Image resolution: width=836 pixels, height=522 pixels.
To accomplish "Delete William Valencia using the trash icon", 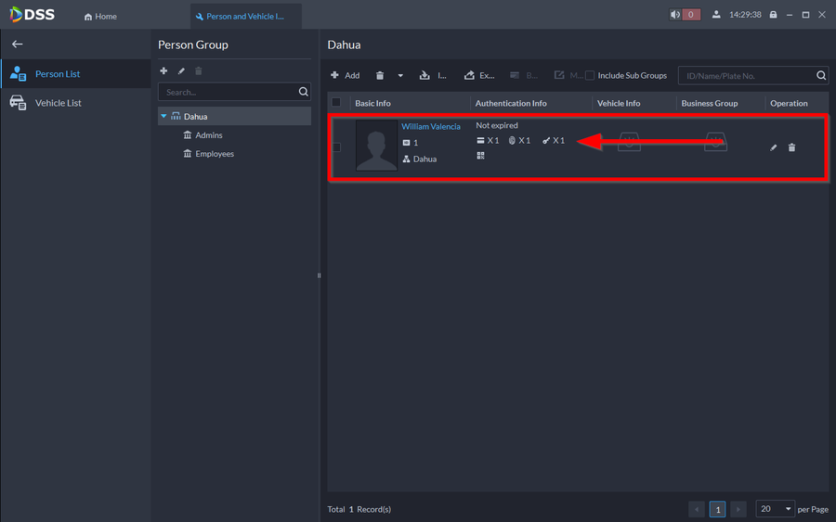I will click(791, 147).
